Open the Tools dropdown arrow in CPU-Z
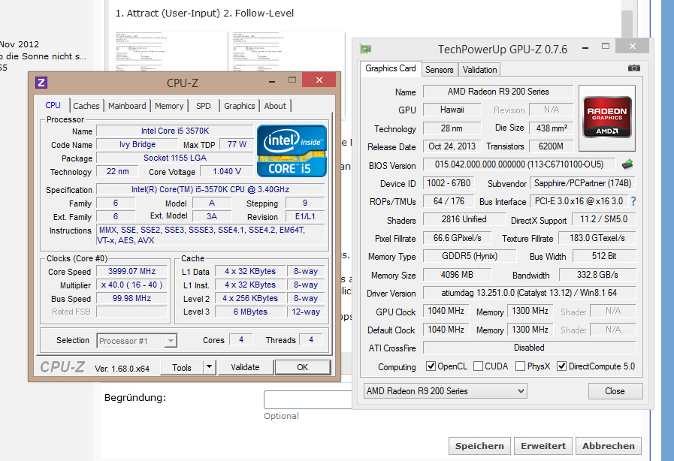The width and height of the screenshot is (674, 461). [x=209, y=367]
